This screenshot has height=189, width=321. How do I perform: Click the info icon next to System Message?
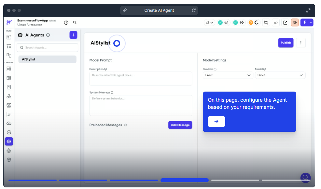[112, 93]
